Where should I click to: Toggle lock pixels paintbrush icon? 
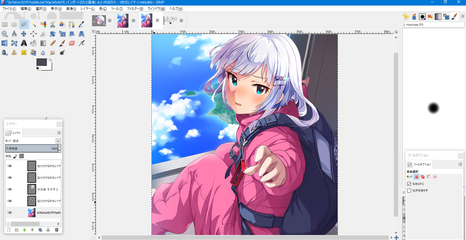point(15,156)
